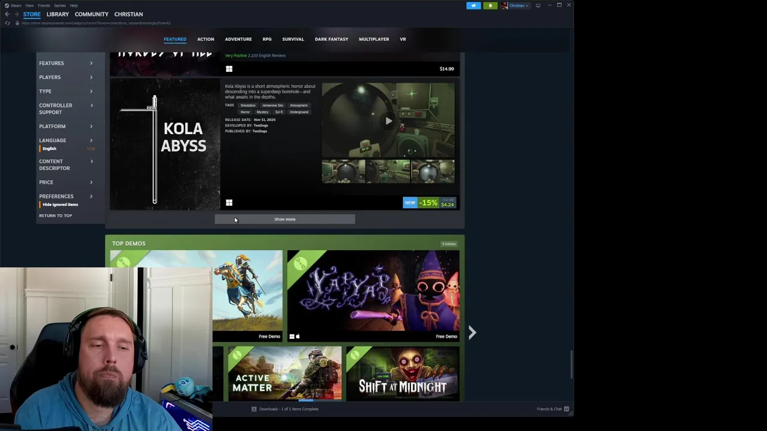Open the View menu

click(x=29, y=5)
